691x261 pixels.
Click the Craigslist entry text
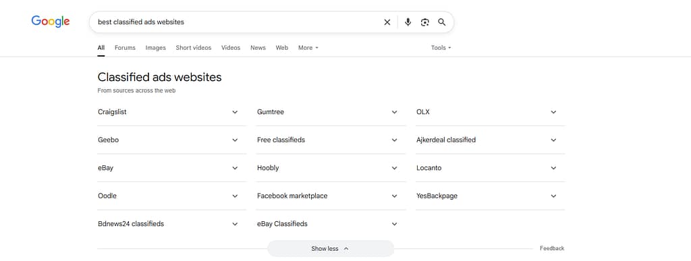[112, 112]
